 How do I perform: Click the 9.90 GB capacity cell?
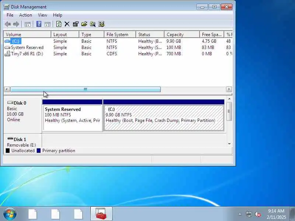174,41
